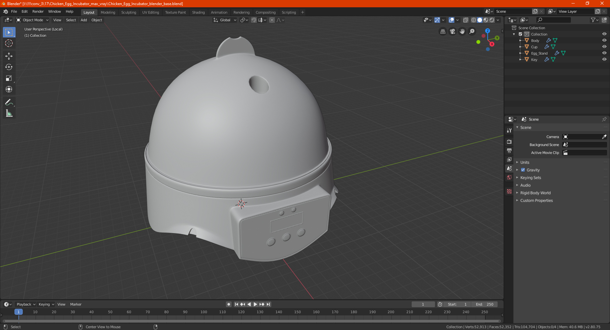The image size is (610, 330).
Task: Open the timeline Marker menu
Action: click(76, 304)
